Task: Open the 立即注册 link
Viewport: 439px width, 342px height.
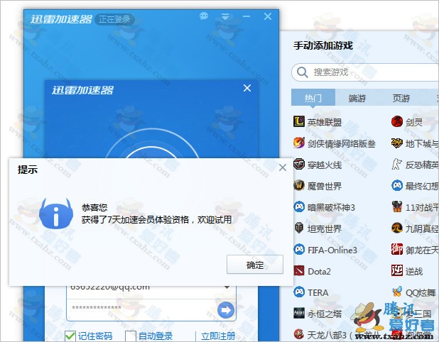Action: pos(218,336)
